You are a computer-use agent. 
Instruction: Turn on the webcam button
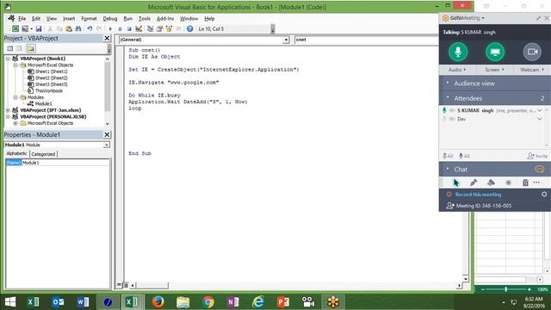[x=532, y=52]
